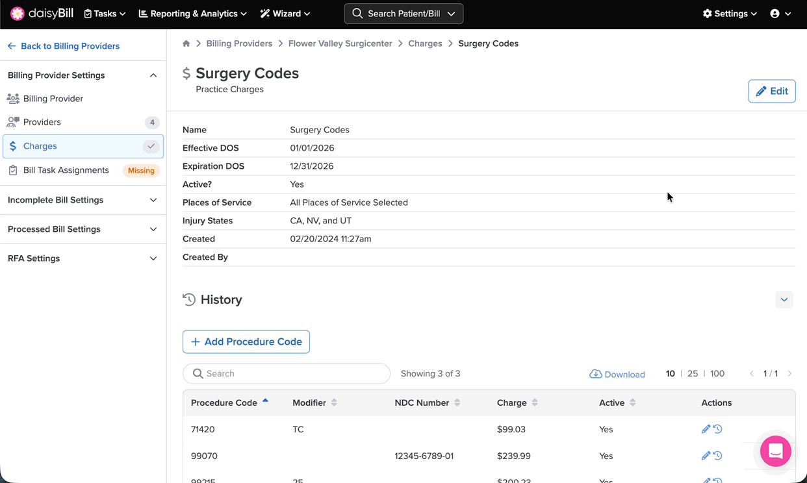Image resolution: width=807 pixels, height=483 pixels.
Task: Open history icon for code 71420
Action: click(718, 429)
